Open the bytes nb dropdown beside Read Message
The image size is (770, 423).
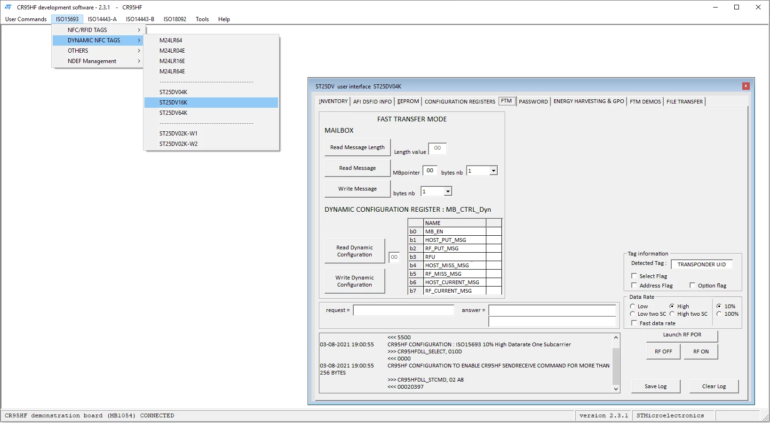[493, 171]
